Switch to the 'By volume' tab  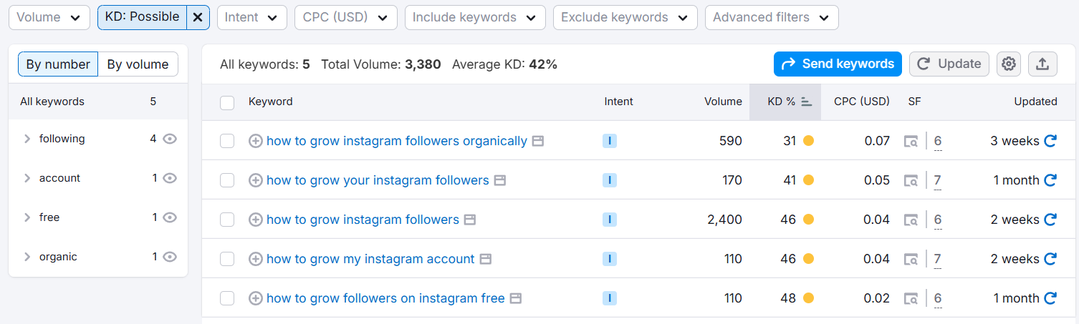pos(138,64)
